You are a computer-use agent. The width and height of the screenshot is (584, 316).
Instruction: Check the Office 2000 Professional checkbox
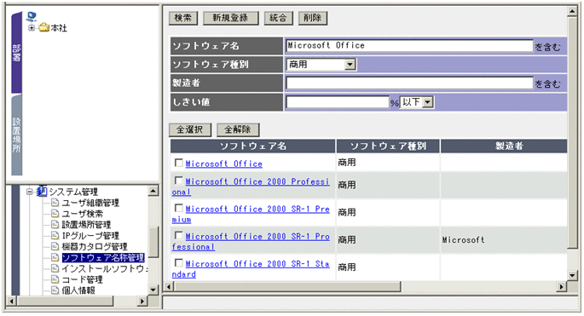click(x=179, y=181)
